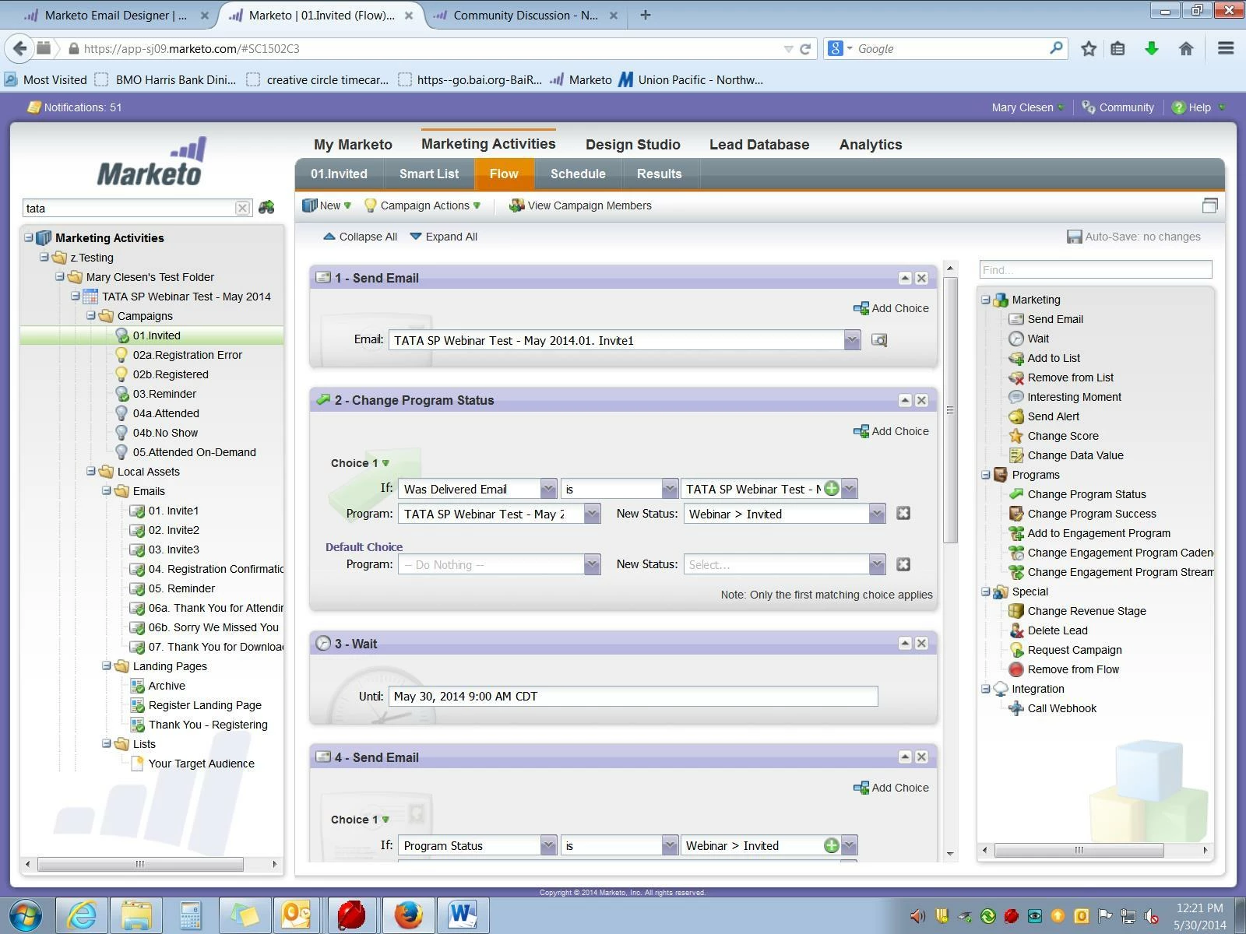The image size is (1246, 934).
Task: Open Was Delivered Email condition dropdown
Action: click(548, 489)
